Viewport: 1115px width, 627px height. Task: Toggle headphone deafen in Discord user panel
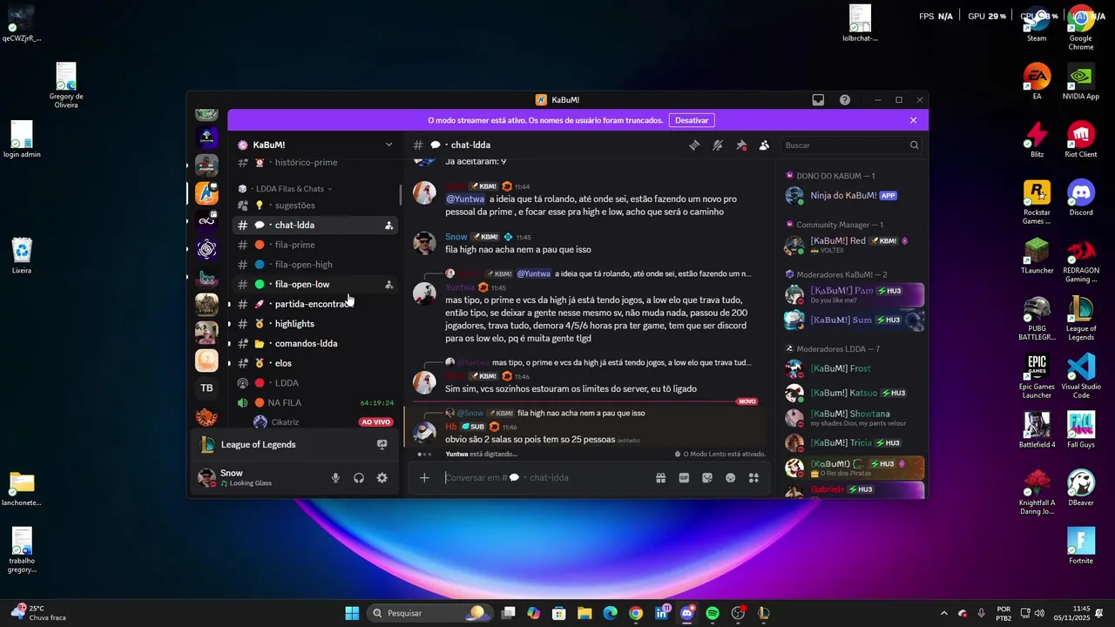[x=359, y=478]
